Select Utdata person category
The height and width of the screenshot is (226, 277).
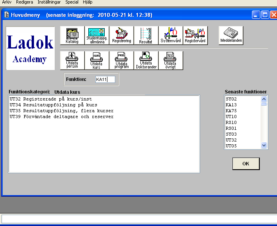(x=72, y=61)
